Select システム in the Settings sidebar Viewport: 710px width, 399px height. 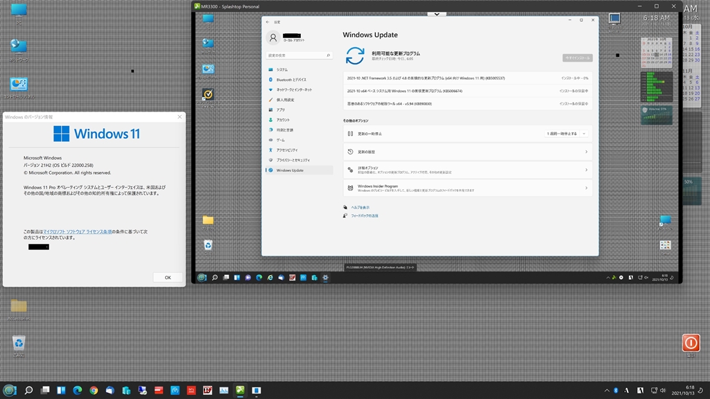(282, 70)
